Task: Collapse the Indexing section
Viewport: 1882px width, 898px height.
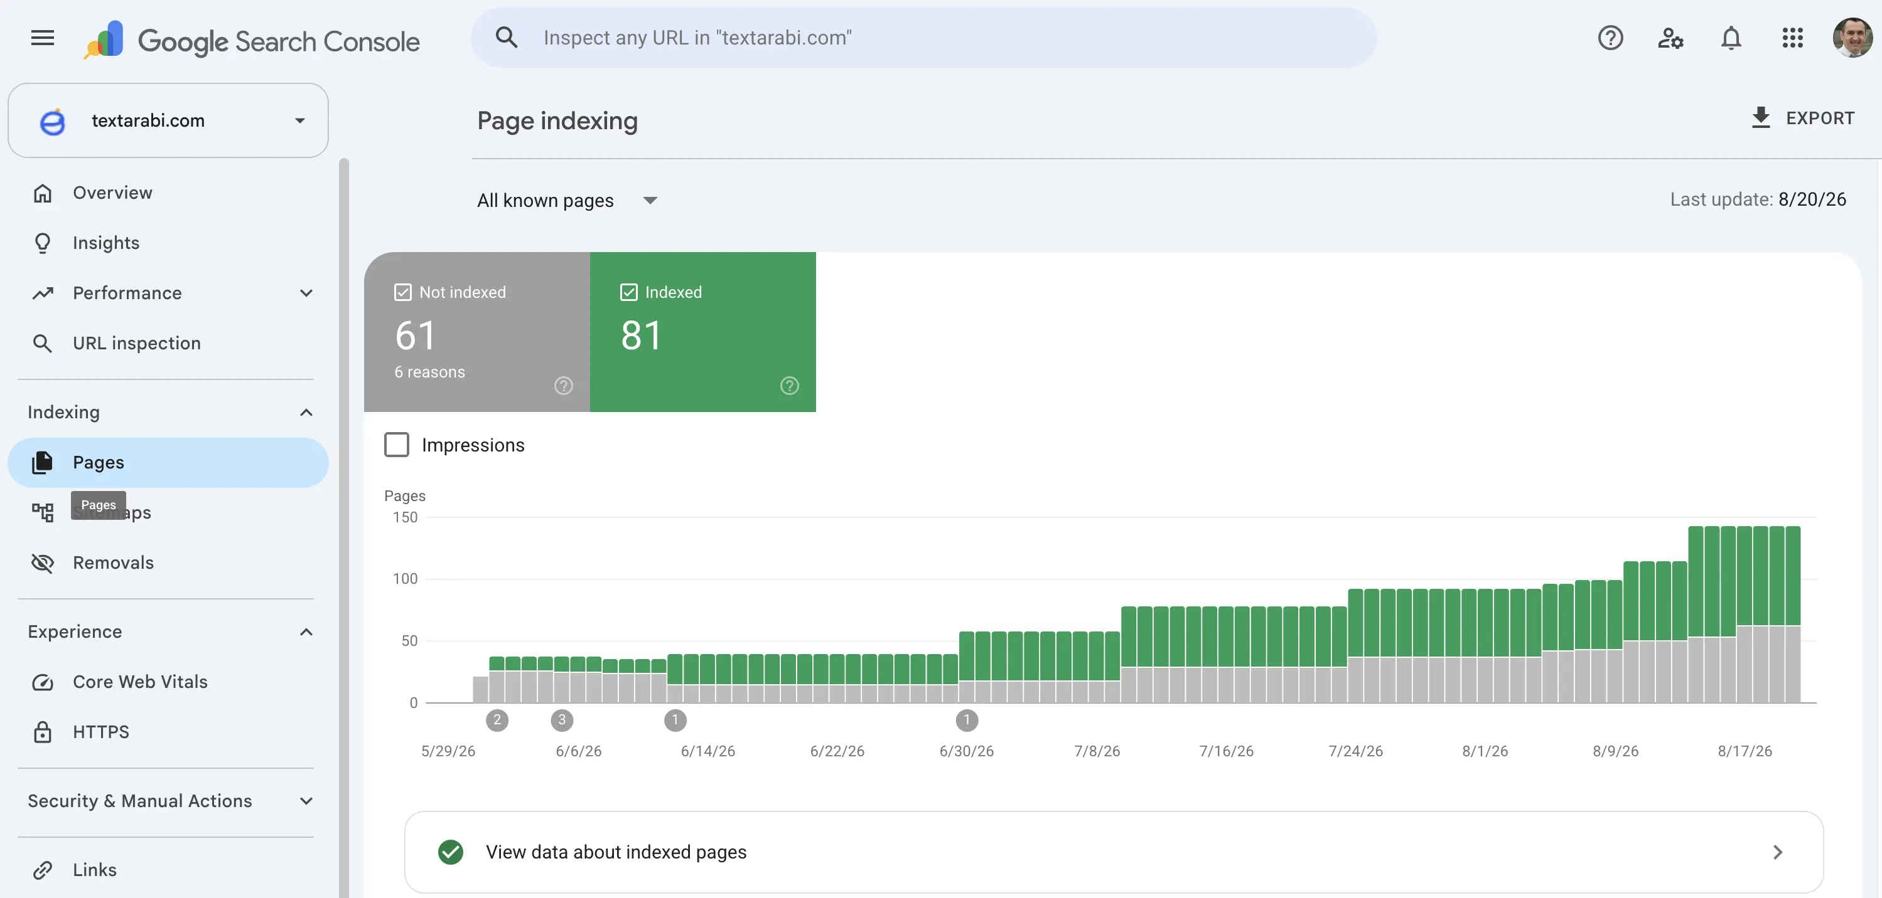Action: (306, 413)
